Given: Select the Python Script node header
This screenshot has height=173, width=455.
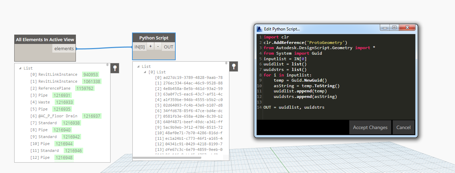Looking at the screenshot, I should click(154, 38).
